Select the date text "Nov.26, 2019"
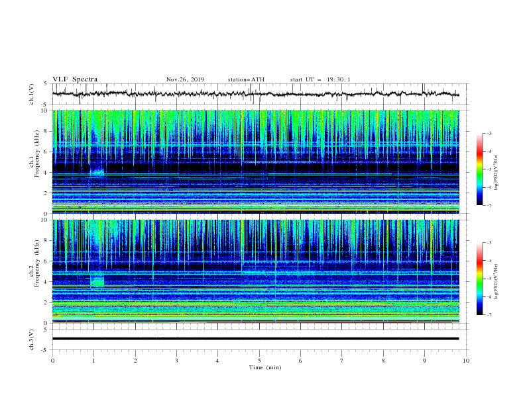This screenshot has height=405, width=525. click(185, 79)
